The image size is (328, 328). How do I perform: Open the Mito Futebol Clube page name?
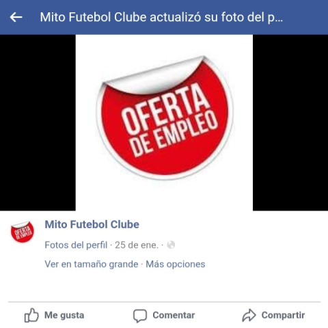[x=92, y=225]
